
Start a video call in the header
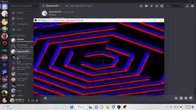pos(146,6)
